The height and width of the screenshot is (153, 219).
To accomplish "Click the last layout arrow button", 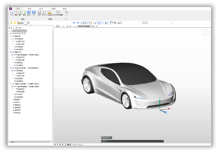I will (63, 144).
